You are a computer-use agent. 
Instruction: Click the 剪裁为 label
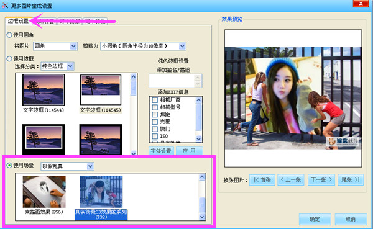[90, 46]
